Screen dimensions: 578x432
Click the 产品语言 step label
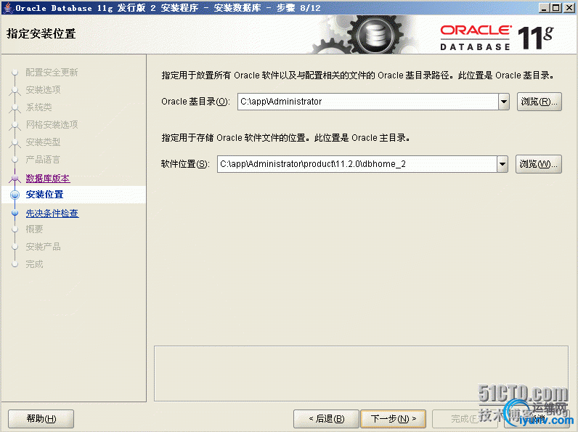43,160
